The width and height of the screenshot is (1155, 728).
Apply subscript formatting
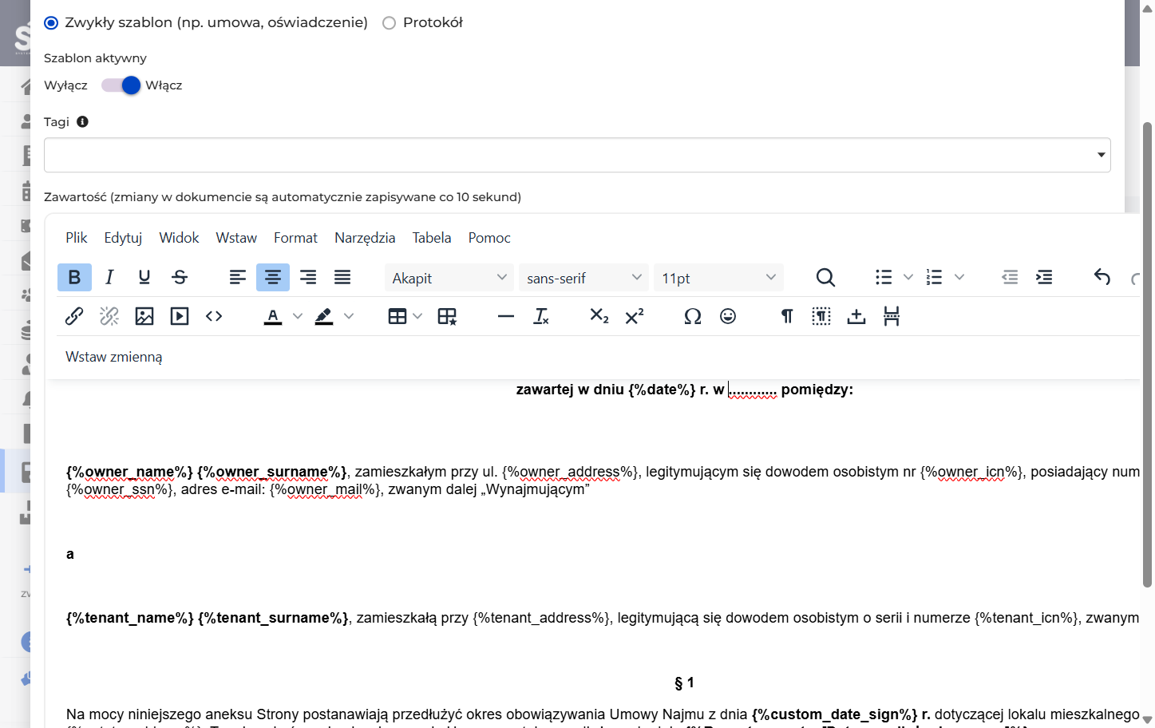point(599,316)
